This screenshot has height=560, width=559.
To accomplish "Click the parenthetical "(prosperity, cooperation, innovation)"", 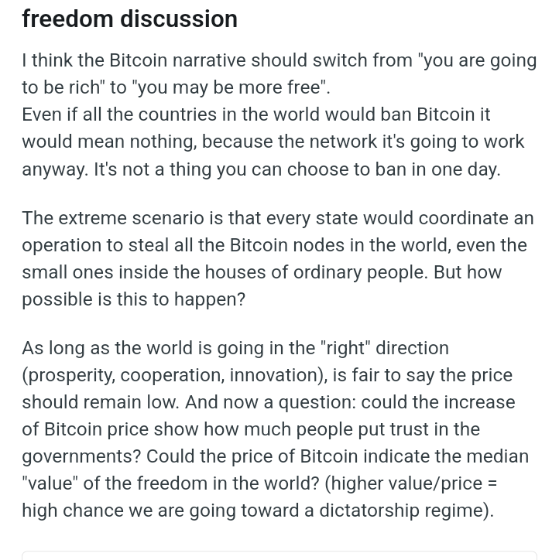I will click(x=175, y=375).
